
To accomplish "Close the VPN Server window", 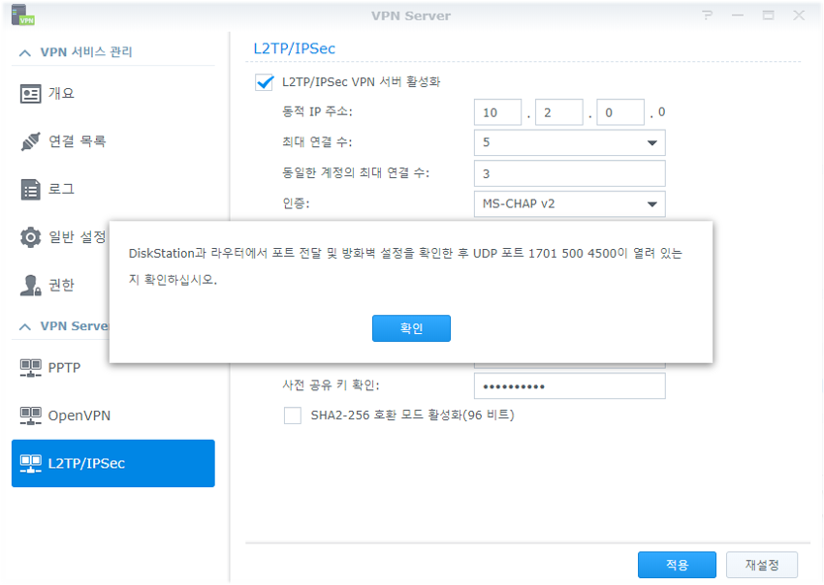I will point(799,15).
